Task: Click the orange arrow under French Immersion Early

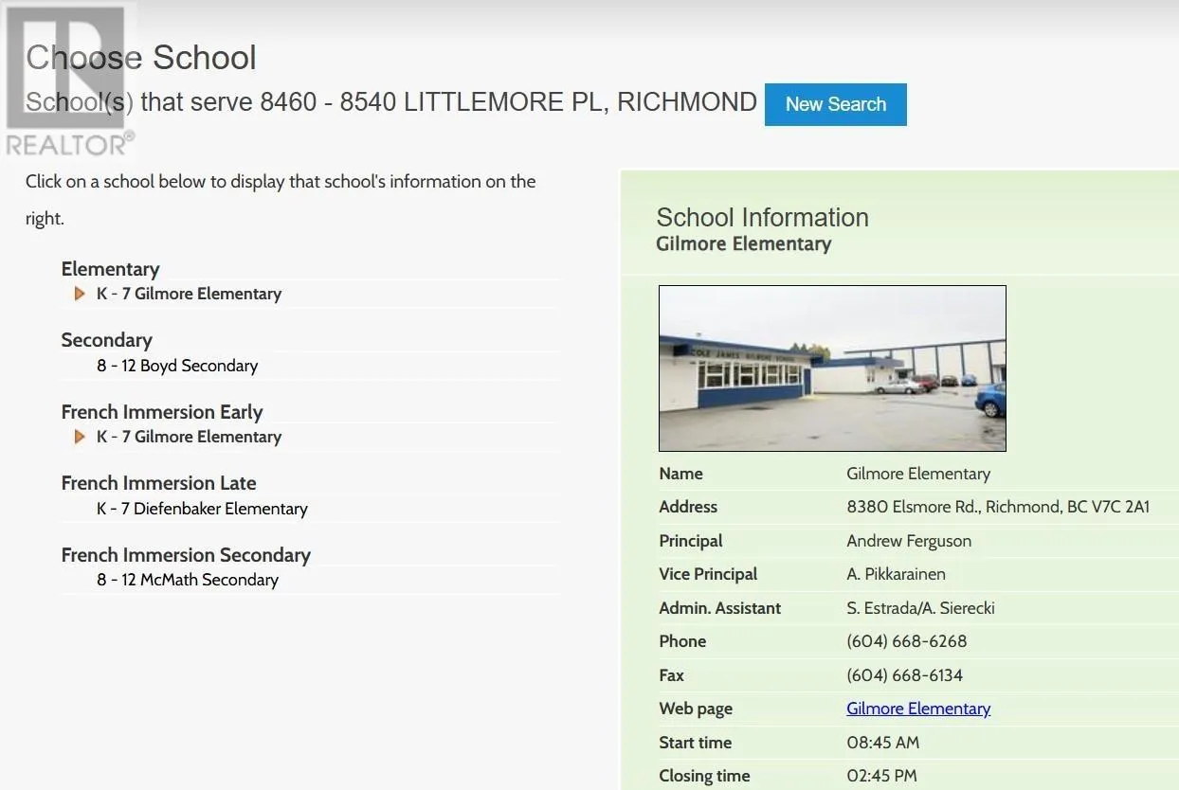Action: (80, 437)
